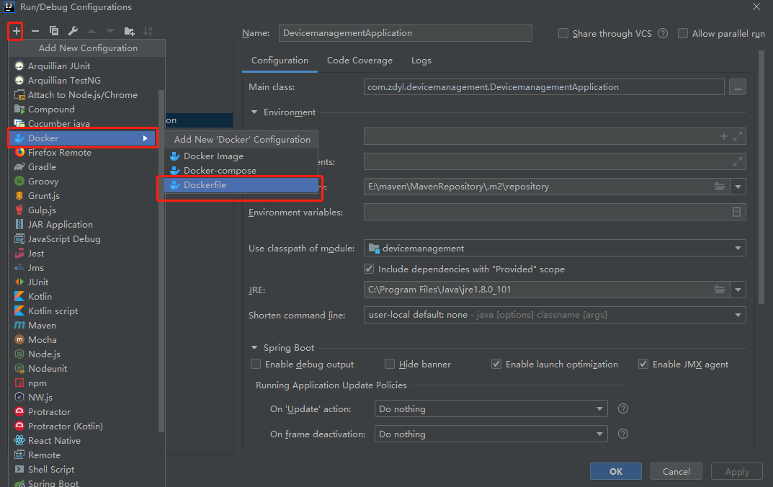This screenshot has width=773, height=487.
Task: Toggle Include dependencies with Provided scope
Action: pyautogui.click(x=369, y=269)
